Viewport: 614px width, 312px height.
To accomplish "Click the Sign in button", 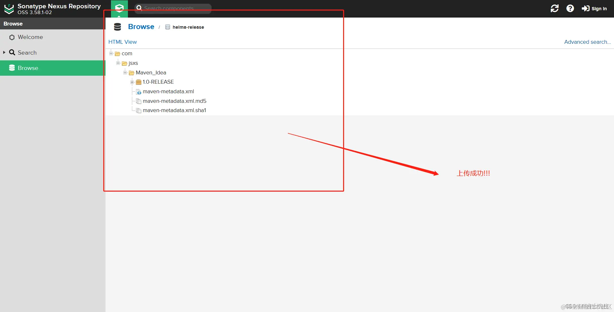I will click(594, 9).
